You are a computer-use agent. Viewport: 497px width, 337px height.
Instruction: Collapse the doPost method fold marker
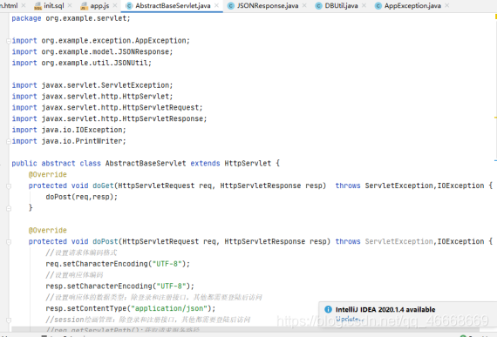click(x=9, y=242)
